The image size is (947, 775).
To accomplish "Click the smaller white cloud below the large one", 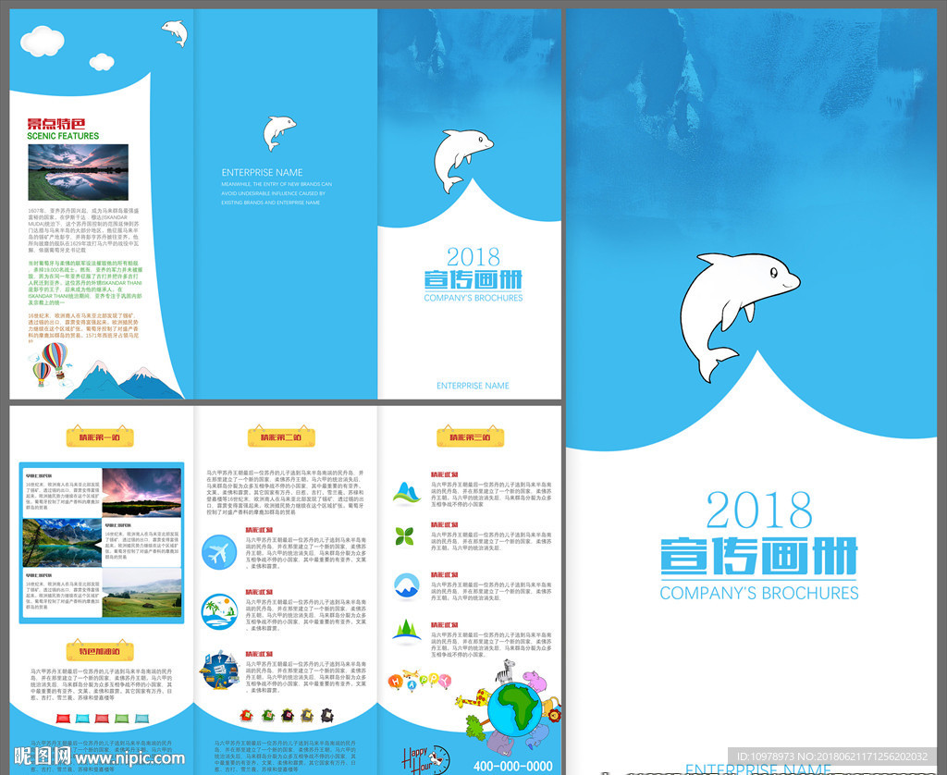I will (x=102, y=61).
